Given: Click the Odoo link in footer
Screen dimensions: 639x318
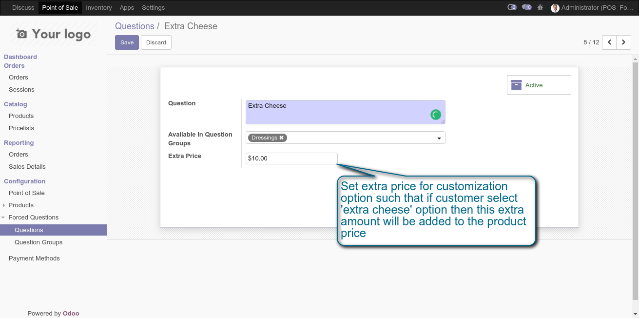Looking at the screenshot, I should (x=71, y=314).
